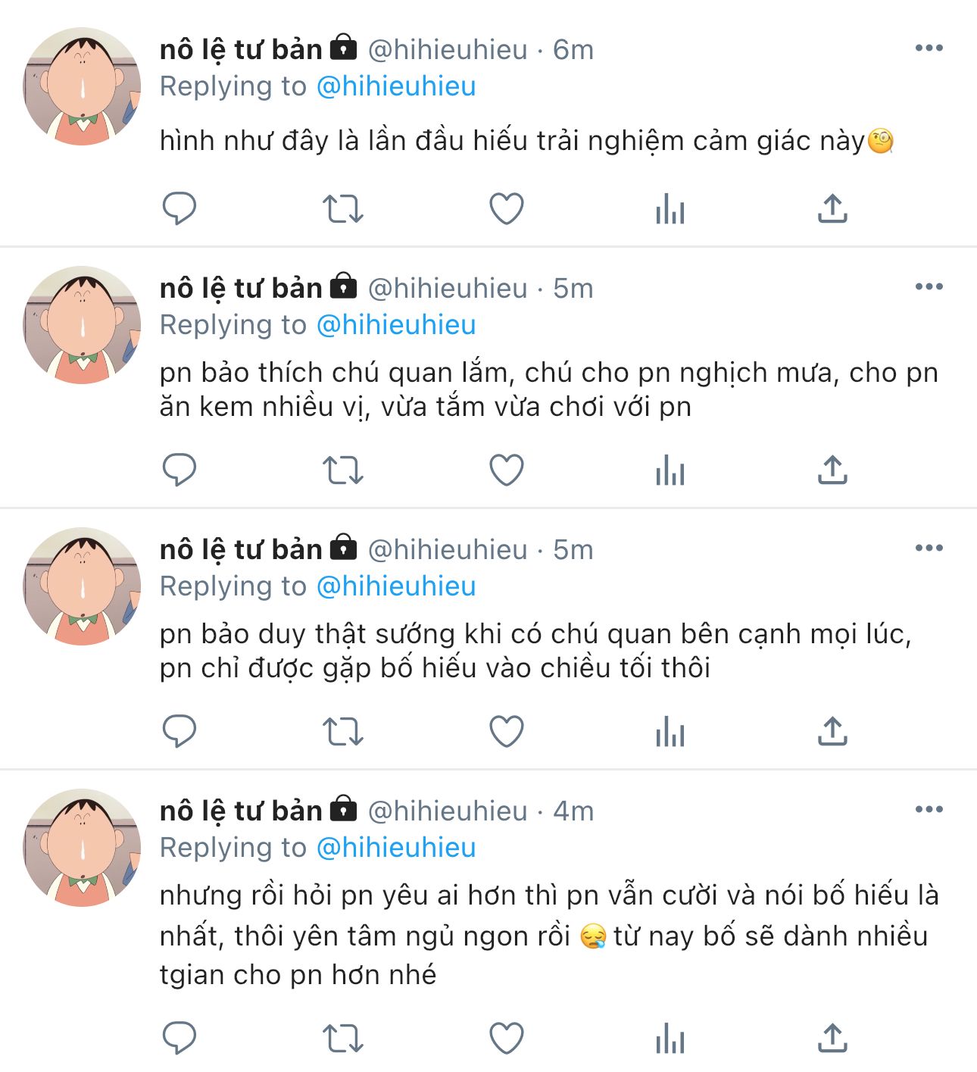Share the 6m tweet
This screenshot has height=1072, width=977.
(x=832, y=208)
